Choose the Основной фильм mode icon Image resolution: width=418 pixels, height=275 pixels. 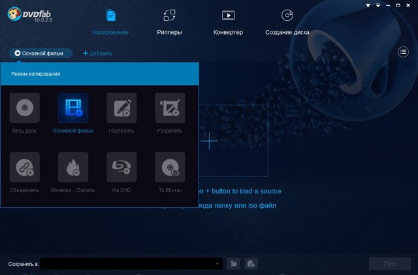(x=72, y=108)
